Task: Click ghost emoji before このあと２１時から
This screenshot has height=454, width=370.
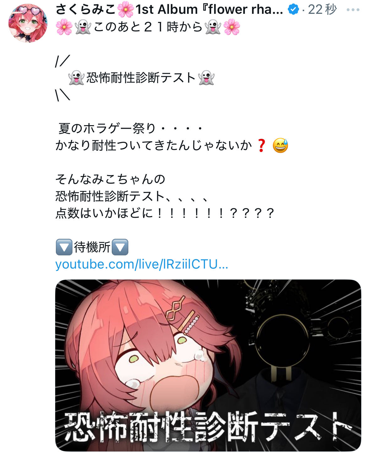Action: coord(83,27)
